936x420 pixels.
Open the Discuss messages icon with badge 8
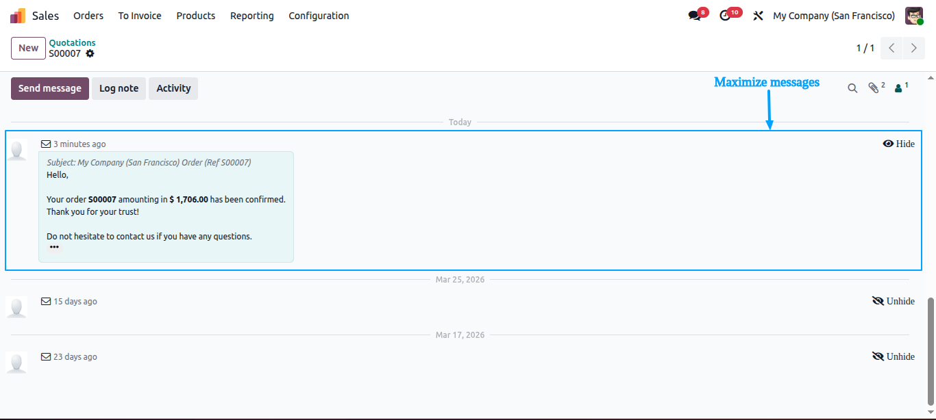pyautogui.click(x=694, y=16)
